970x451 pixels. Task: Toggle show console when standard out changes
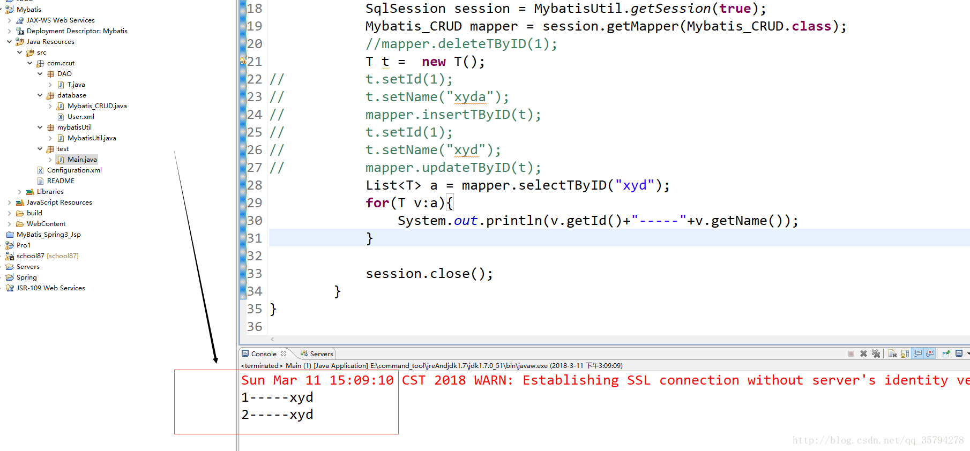[x=917, y=354]
